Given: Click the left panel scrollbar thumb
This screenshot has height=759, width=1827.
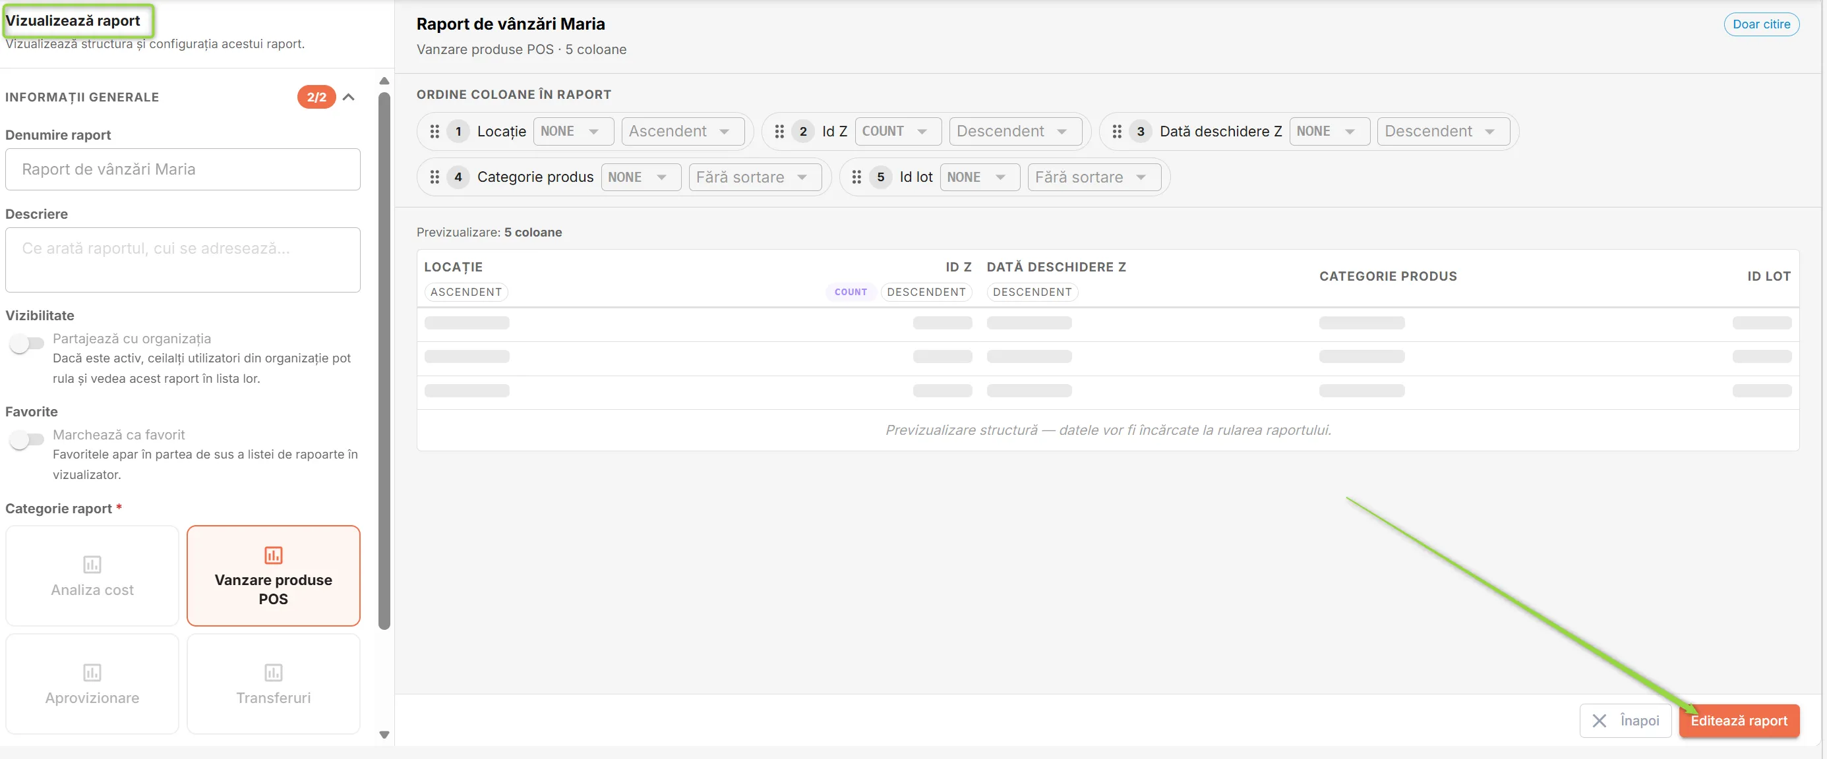Looking at the screenshot, I should coord(384,360).
